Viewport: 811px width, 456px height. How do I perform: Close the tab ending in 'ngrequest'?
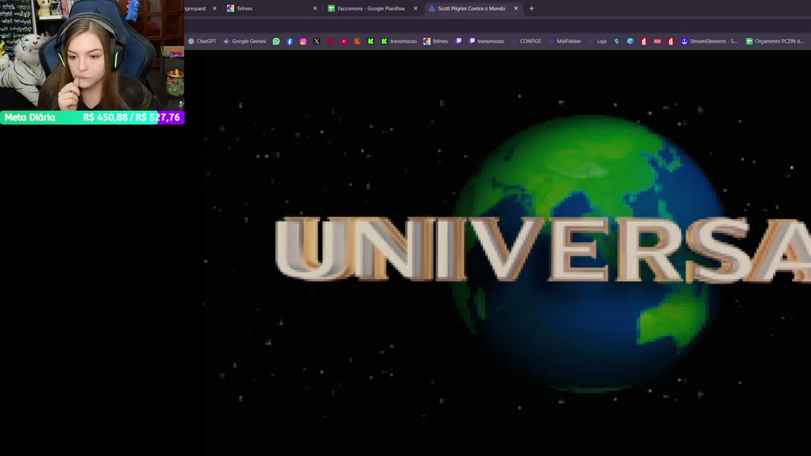click(x=214, y=8)
